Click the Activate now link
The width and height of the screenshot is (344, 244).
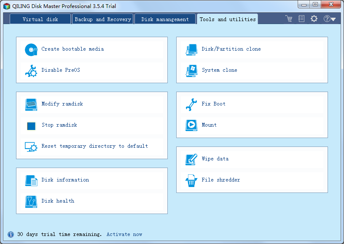click(x=124, y=234)
